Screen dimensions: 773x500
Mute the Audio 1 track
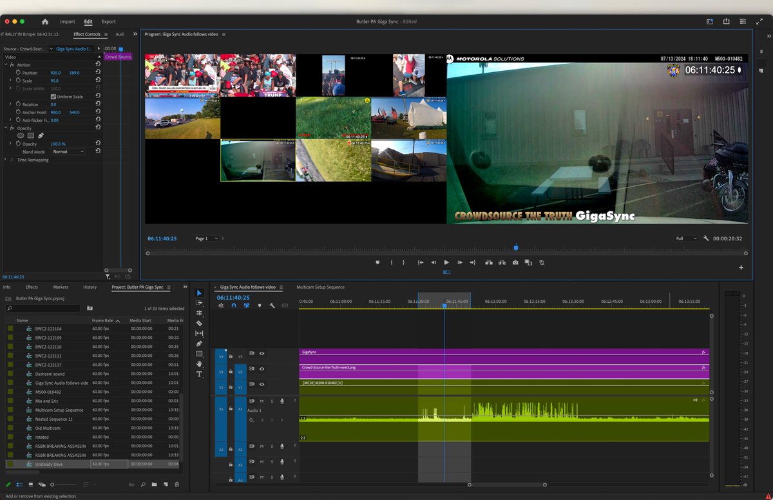262,401
